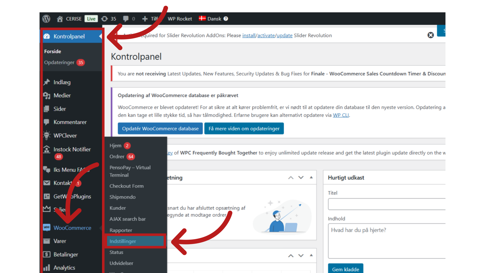Viewport: 485px width, 273px height.
Task: Click the WordPress logo icon
Action: pos(46,19)
